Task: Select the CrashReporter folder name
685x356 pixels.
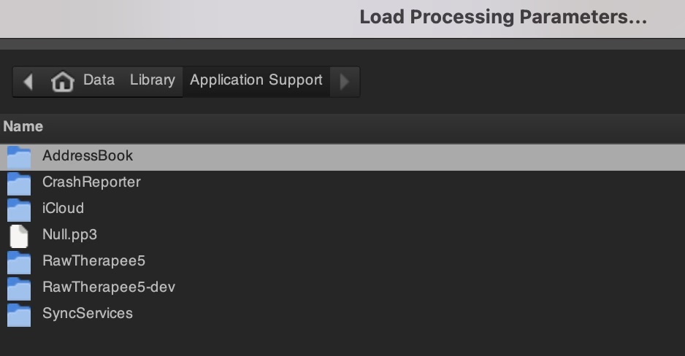Action: tap(91, 182)
